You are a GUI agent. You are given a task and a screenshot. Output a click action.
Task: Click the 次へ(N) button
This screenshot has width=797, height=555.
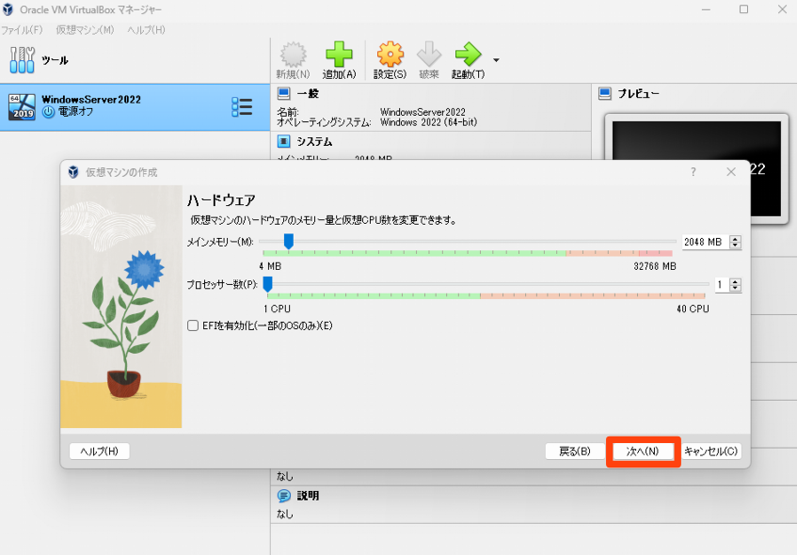[x=643, y=452]
